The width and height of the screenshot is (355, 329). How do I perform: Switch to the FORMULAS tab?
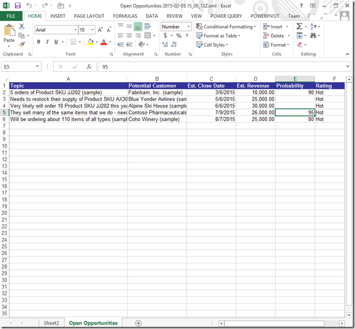click(125, 16)
